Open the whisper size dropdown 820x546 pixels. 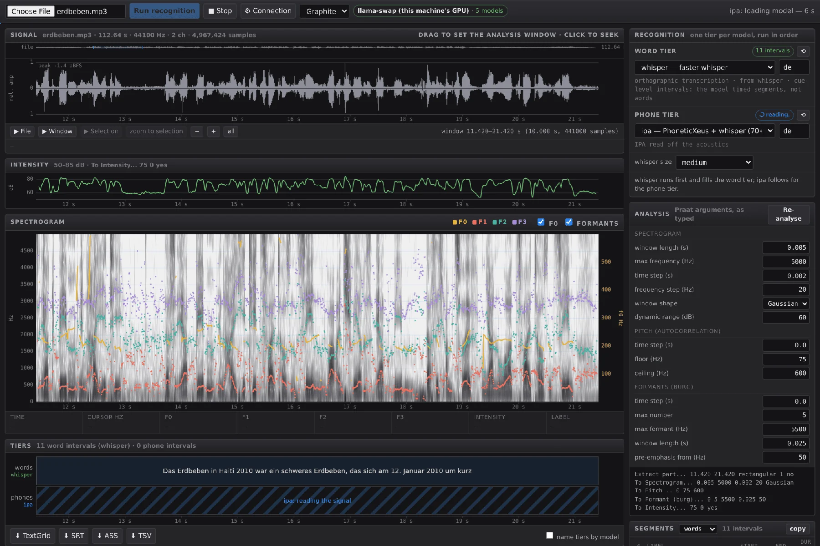point(714,162)
